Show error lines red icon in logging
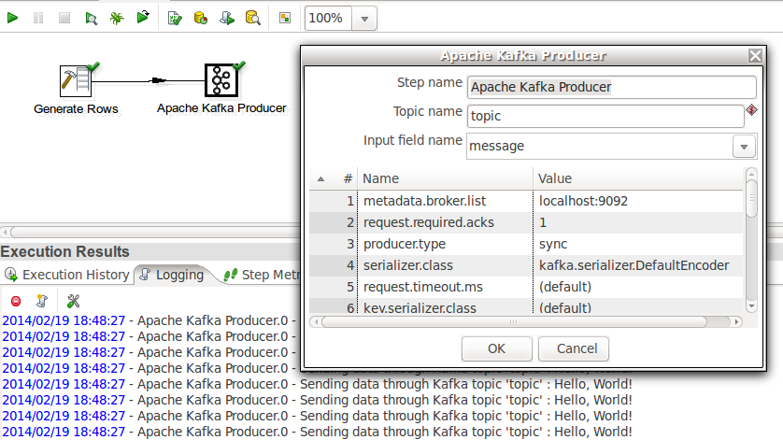Image resolution: width=783 pixels, height=440 pixels. [16, 301]
